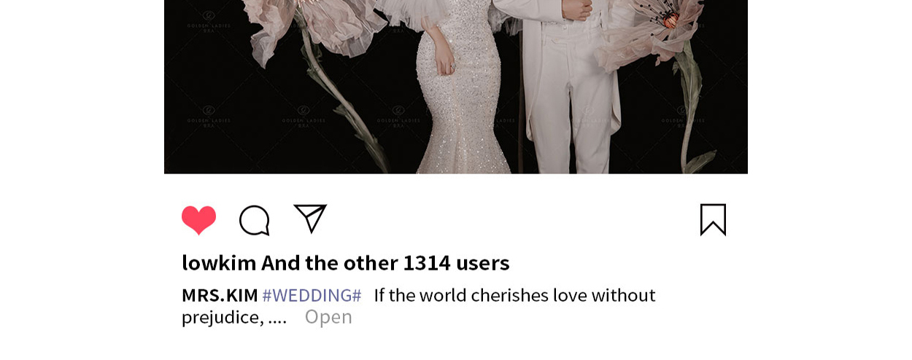Click the caption text about cherishing love
The width and height of the screenshot is (912, 360).
(x=514, y=295)
